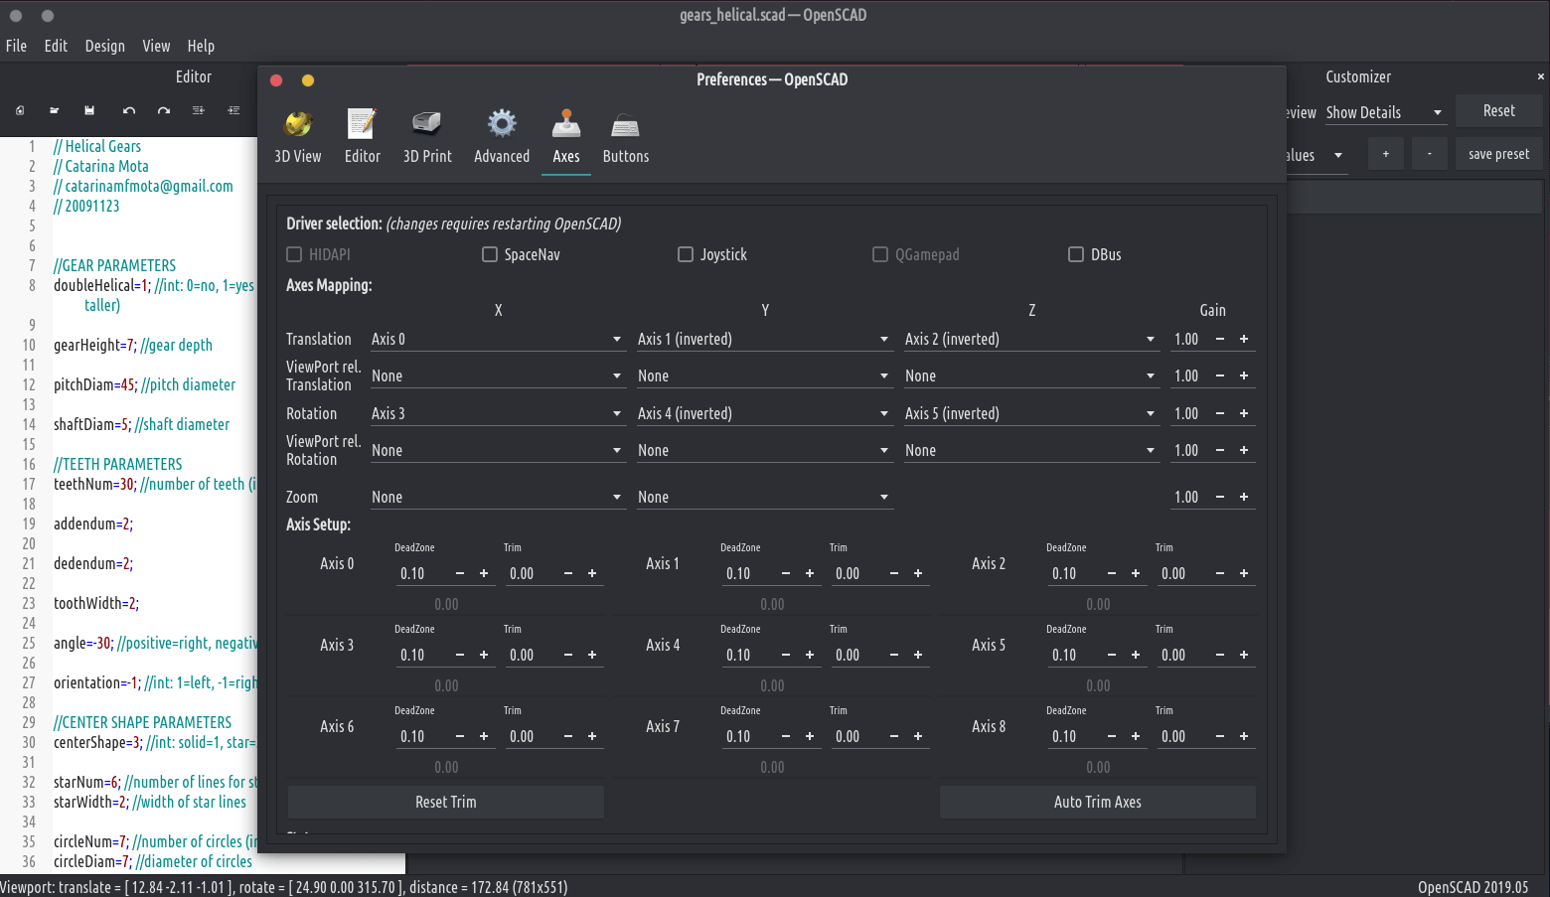Open the Design menu
The image size is (1550, 897).
[105, 46]
